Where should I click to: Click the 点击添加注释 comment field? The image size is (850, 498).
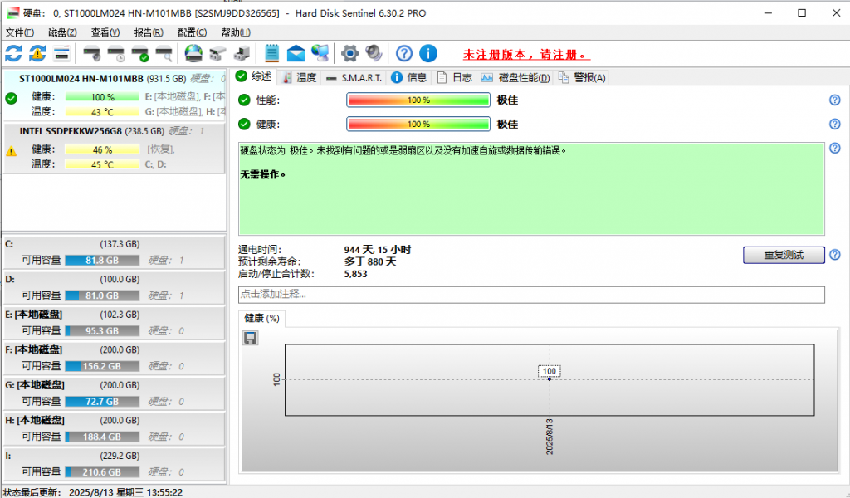[531, 295]
